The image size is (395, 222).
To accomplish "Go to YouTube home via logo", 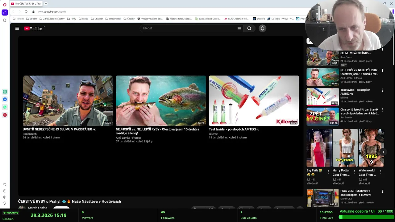I will 33,28.
